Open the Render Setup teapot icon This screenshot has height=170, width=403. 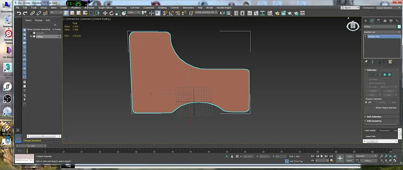(277, 13)
